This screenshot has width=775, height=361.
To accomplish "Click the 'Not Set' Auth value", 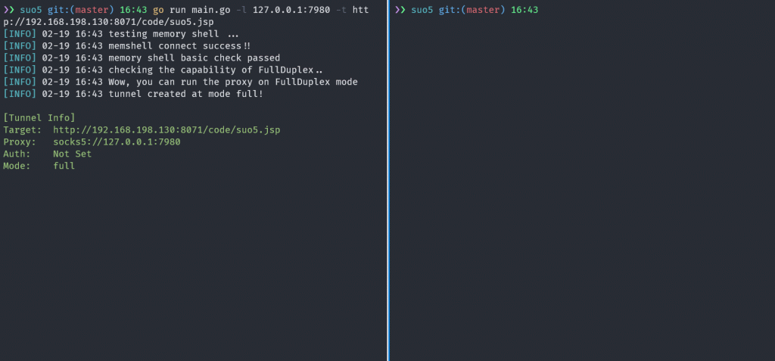I will coord(73,154).
